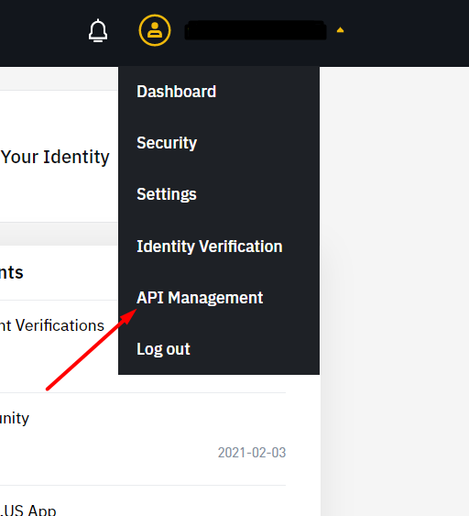Image resolution: width=469 pixels, height=516 pixels.
Task: Open API Management from the dropdown
Action: [x=200, y=298]
